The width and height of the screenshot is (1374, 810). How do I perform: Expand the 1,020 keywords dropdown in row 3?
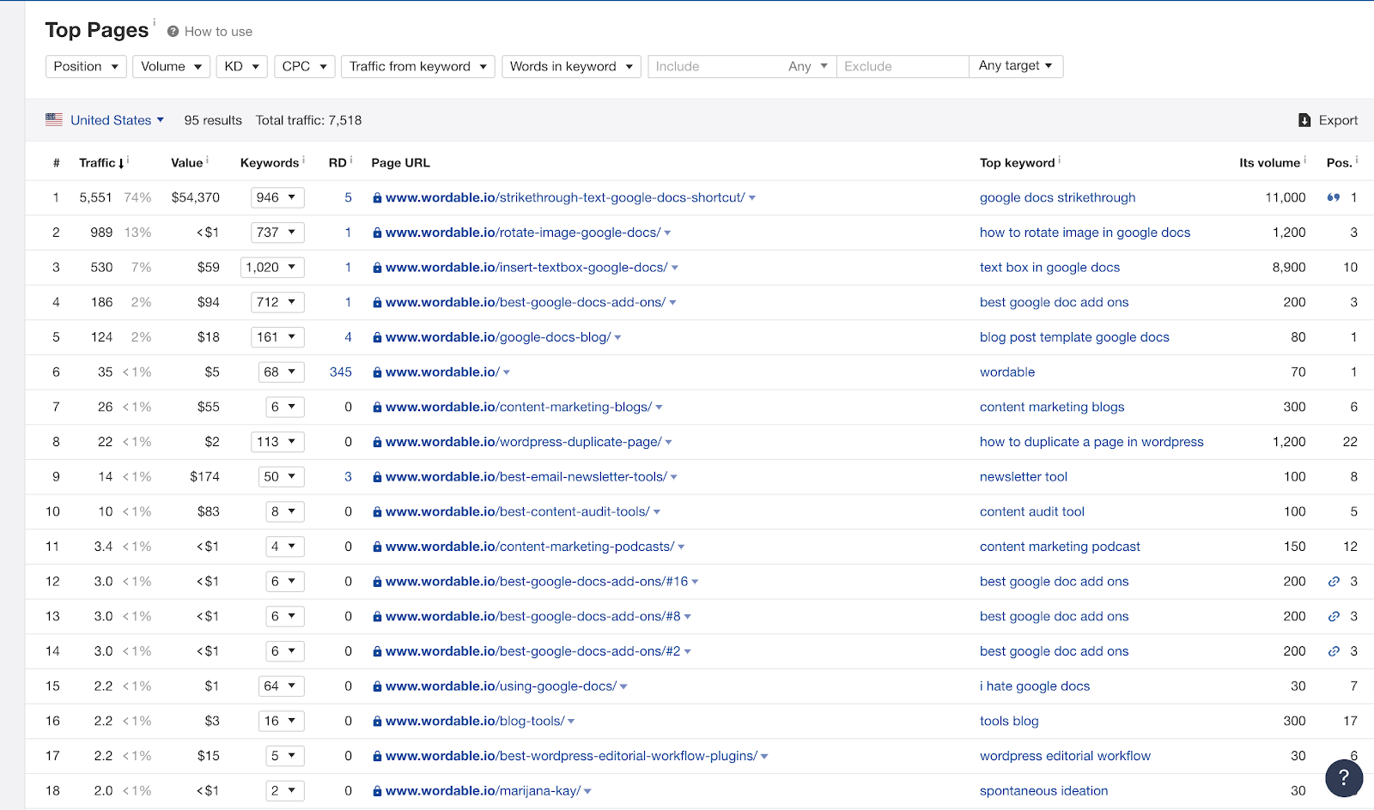[x=272, y=267]
